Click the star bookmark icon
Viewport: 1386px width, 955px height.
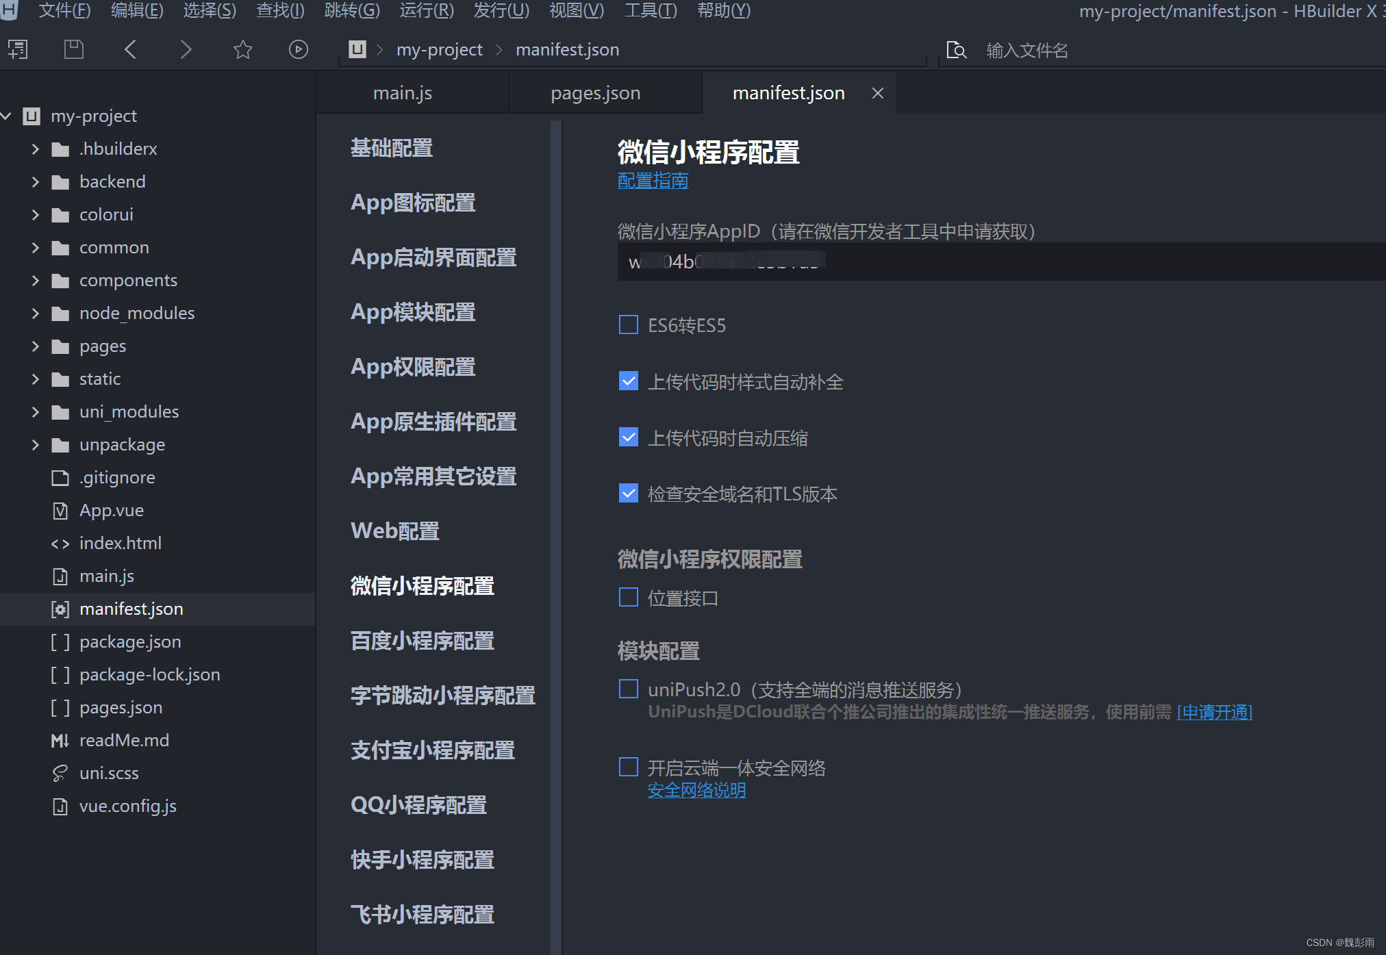tap(242, 49)
